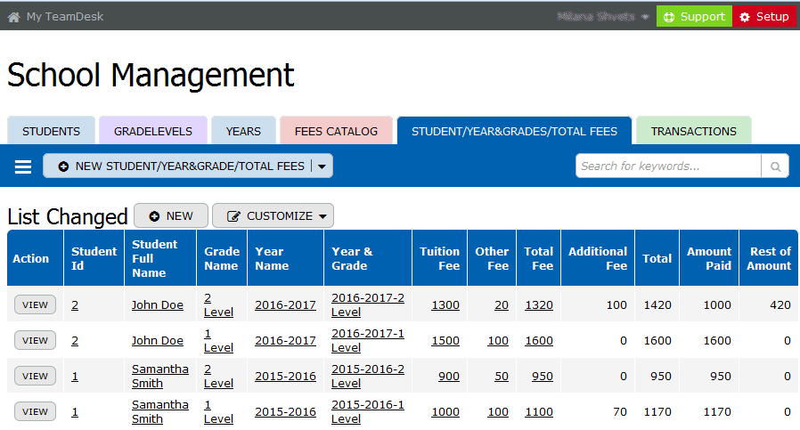
Task: Click the search magnifier icon
Action: 775,166
